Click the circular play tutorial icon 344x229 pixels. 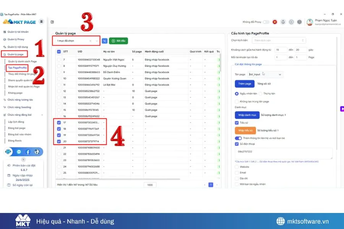pos(291,22)
